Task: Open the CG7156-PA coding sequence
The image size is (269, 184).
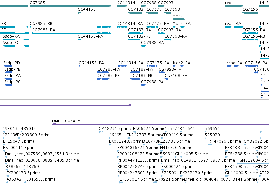Action: (x=251, y=66)
